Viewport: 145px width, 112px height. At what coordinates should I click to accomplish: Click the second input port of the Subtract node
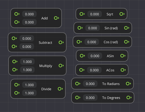(14, 46)
